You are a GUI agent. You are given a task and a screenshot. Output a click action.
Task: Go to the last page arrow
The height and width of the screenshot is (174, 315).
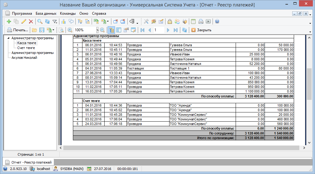[175, 30]
